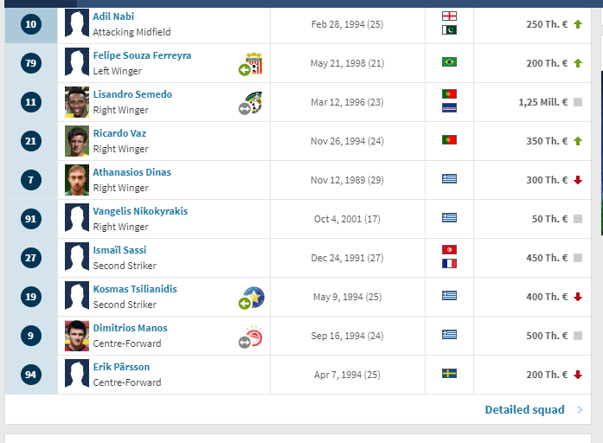Click the red down arrow for Athanasios Dinas

(578, 180)
